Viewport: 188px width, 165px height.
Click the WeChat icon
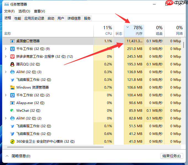[12, 111]
